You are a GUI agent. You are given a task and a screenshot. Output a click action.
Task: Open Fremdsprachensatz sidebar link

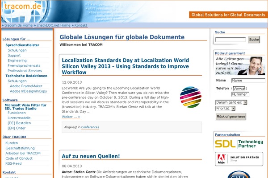[x=24, y=65]
